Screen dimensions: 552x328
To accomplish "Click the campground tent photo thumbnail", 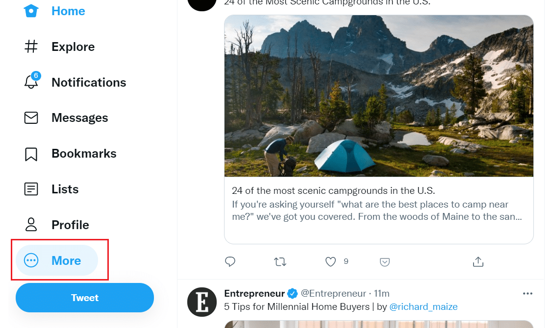I will 378,96.
